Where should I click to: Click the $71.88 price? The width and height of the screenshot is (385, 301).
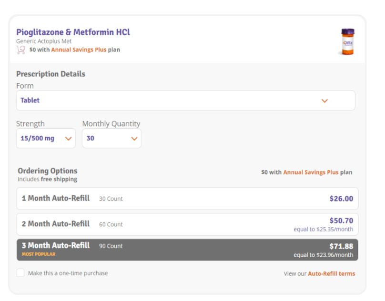tap(341, 246)
